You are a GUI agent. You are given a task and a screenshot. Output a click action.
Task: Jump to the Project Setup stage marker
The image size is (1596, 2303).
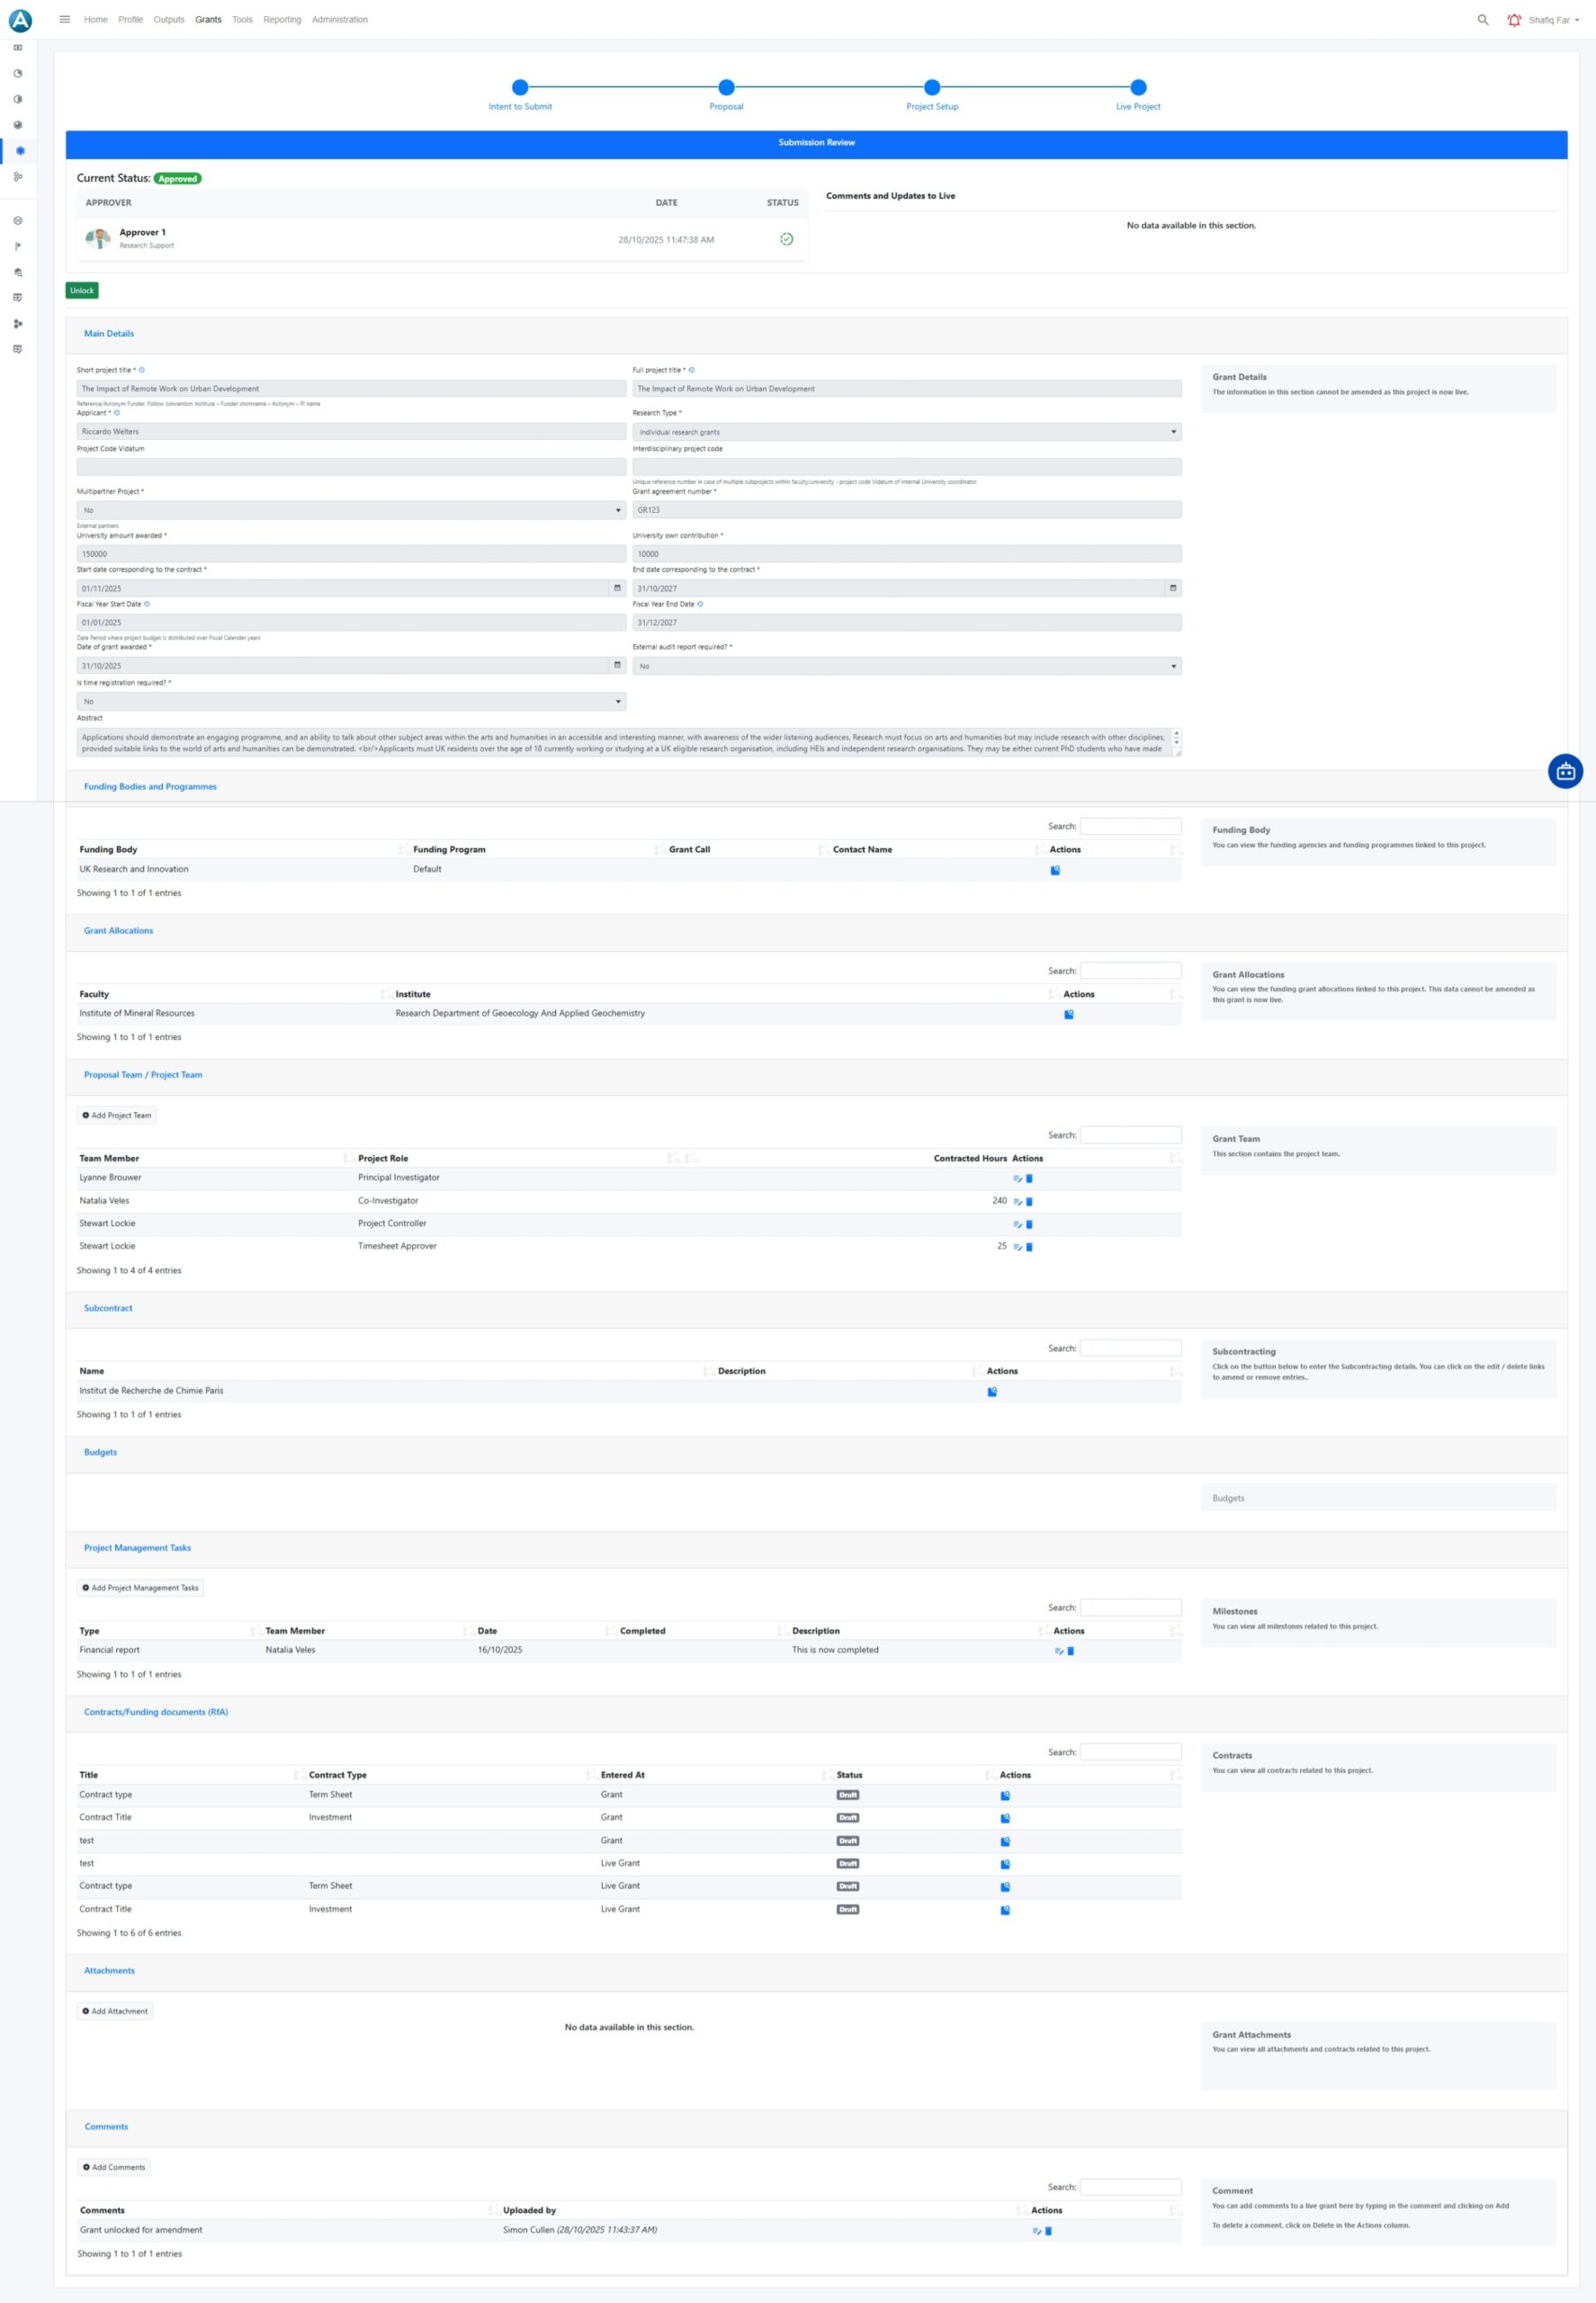931,88
